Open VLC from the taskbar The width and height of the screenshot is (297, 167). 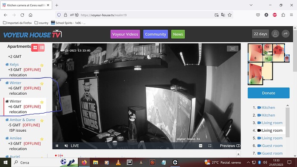pos(118,162)
